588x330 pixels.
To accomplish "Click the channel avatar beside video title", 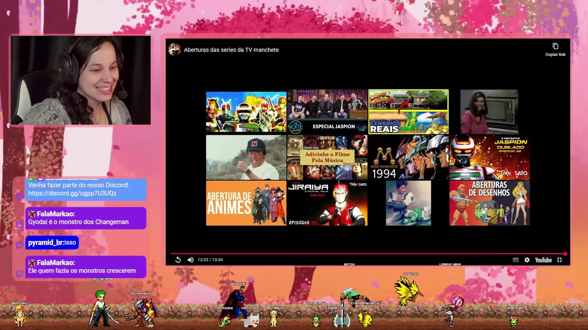I will click(x=175, y=49).
